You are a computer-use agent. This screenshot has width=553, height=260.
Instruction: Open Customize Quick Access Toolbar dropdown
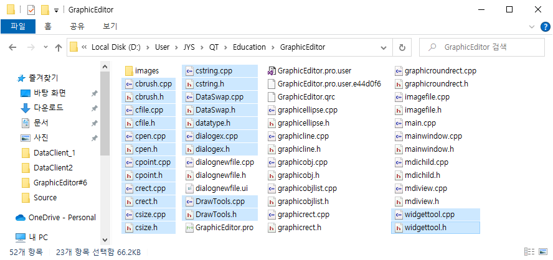(56, 11)
